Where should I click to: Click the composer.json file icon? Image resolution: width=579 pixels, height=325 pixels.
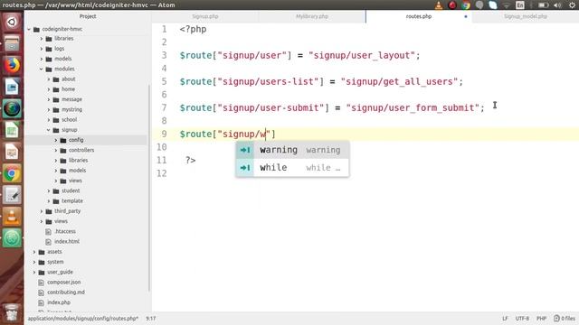click(41, 283)
